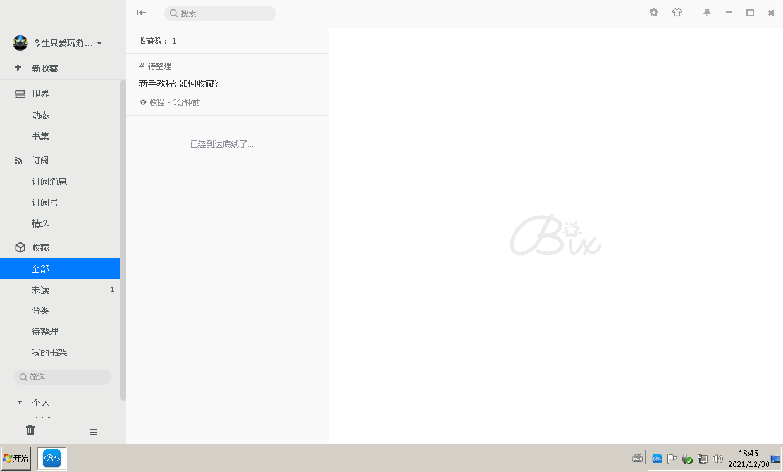Collapse sidebar with the arrow icon

(x=141, y=13)
